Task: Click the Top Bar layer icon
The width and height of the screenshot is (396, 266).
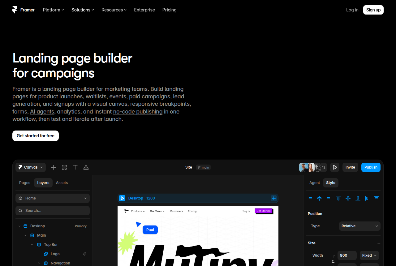Action: tap(39, 245)
